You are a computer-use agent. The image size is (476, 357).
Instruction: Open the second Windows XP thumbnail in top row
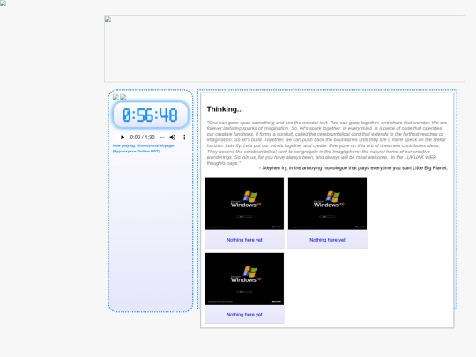pos(327,204)
